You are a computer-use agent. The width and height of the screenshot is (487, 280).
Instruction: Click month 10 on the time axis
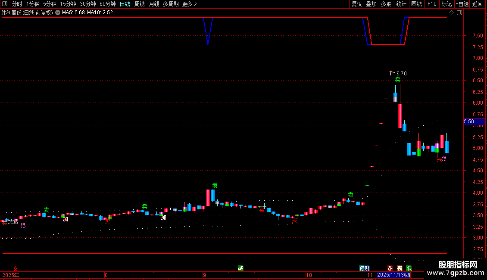pyautogui.click(x=309, y=275)
